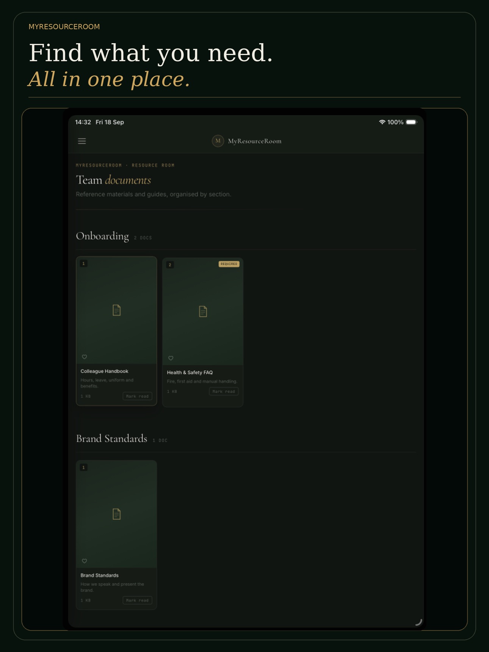
Task: Favorite the Brand Standards document heart
Action: 85,561
